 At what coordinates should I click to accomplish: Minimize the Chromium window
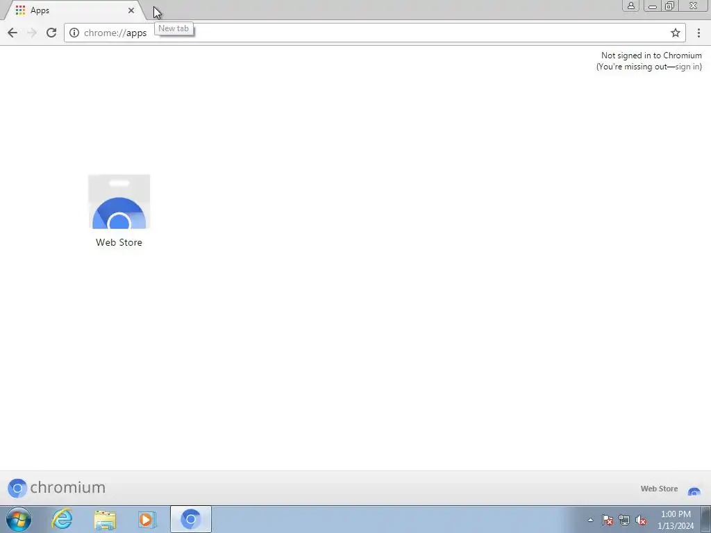tap(652, 6)
